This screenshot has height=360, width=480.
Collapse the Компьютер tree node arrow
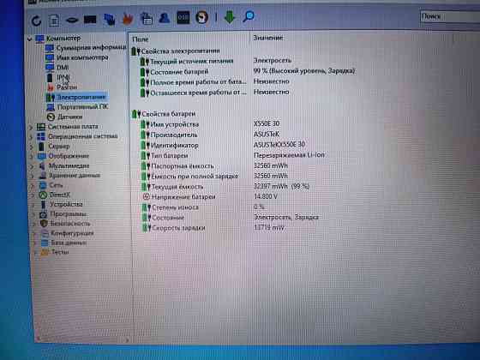[29, 39]
